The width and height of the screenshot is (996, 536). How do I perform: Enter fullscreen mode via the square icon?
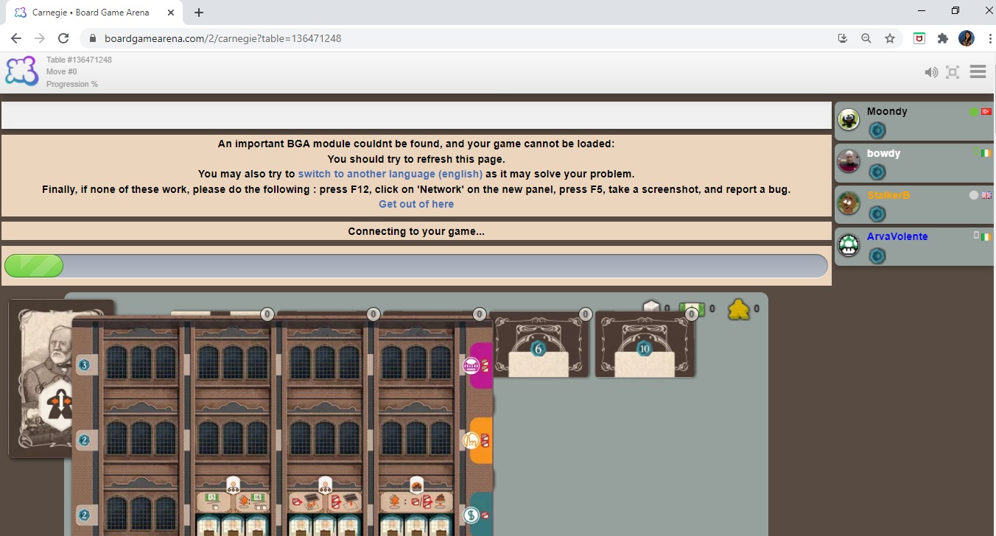953,72
